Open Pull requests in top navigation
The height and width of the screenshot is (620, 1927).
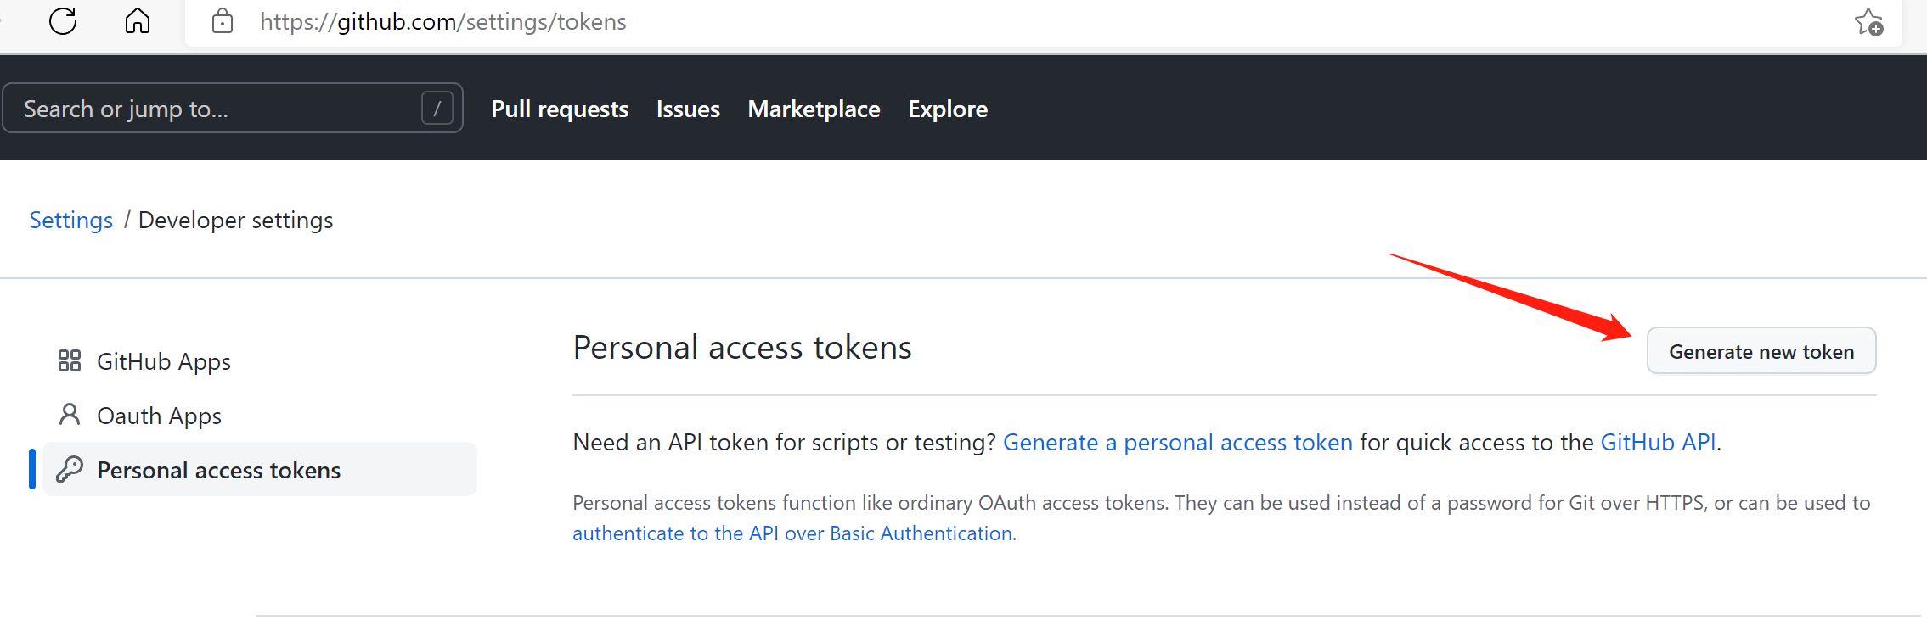tap(560, 109)
